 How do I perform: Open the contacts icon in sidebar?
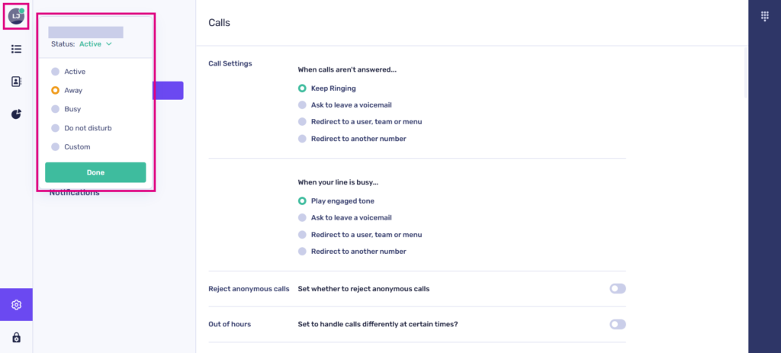tap(16, 82)
